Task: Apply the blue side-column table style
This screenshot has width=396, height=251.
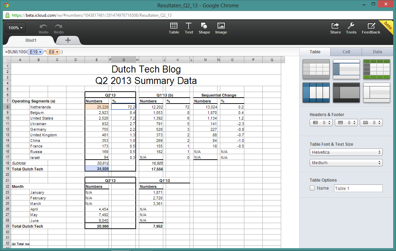Action: [x=346, y=69]
